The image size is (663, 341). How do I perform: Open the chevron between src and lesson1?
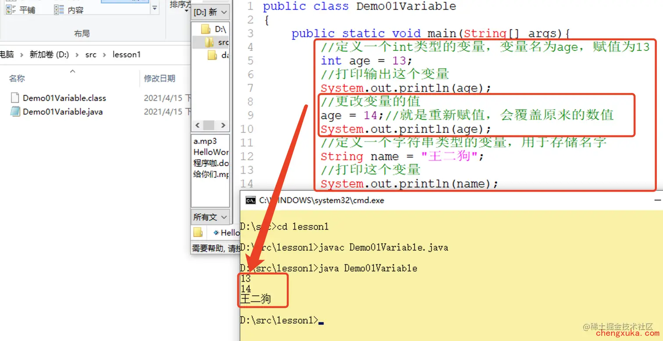pos(104,55)
